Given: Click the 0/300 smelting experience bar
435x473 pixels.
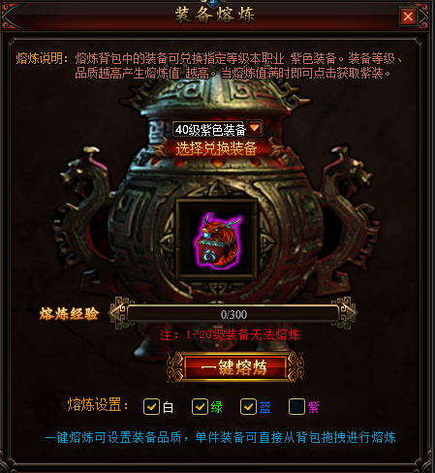Looking at the screenshot, I should tap(233, 314).
